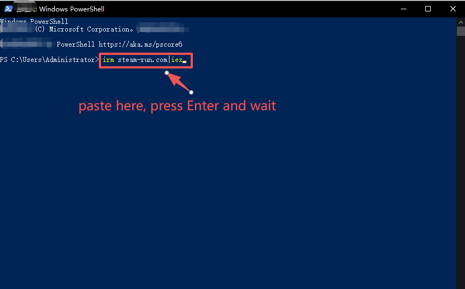Select the white handle at the arrow's tail
Screen dimensions: 465x289
(x=191, y=92)
